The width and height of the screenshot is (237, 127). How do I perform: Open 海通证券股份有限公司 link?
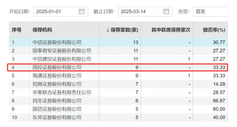click(x=57, y=76)
